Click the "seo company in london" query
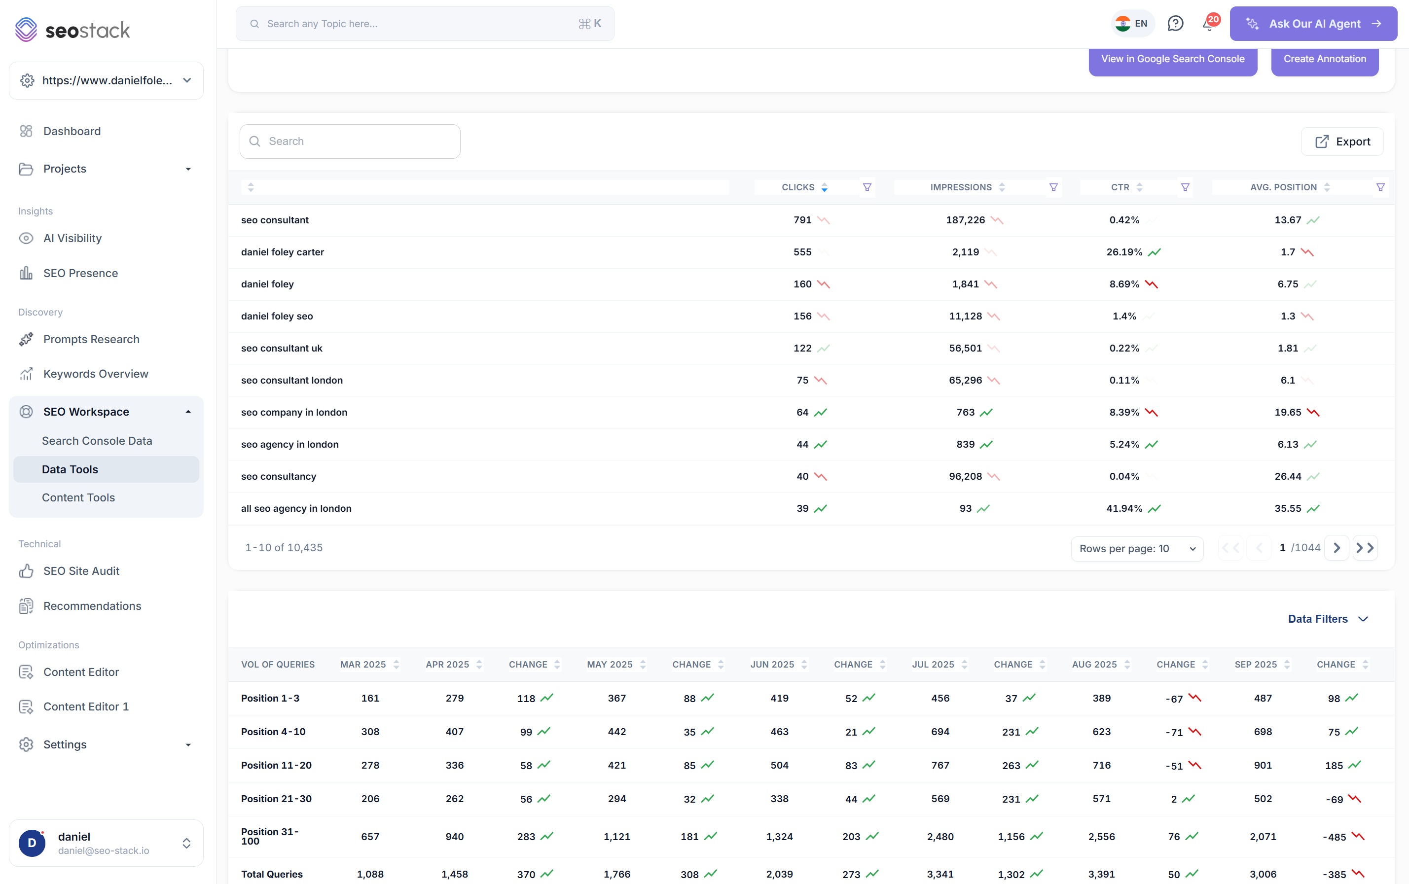 pyautogui.click(x=294, y=412)
